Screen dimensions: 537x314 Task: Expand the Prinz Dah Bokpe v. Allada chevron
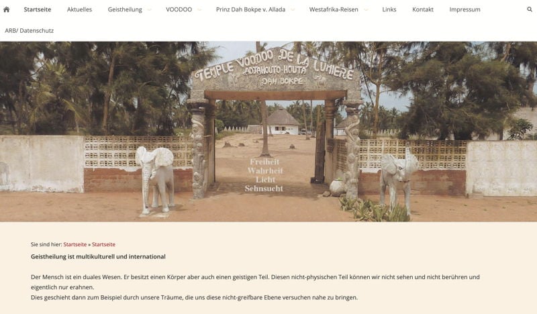(293, 10)
